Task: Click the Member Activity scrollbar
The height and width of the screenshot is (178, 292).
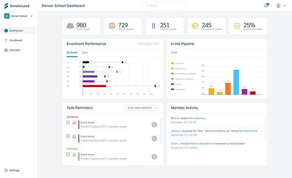Action: coord(265,129)
